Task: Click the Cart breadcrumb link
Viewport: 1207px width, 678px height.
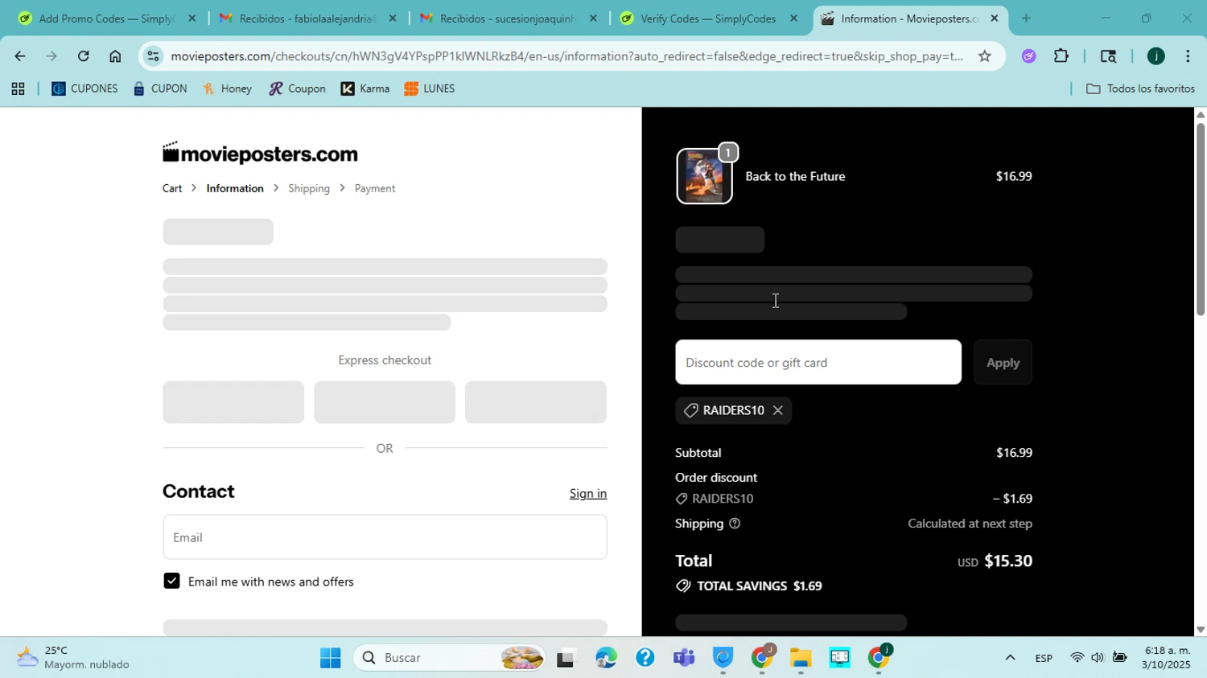Action: click(172, 188)
